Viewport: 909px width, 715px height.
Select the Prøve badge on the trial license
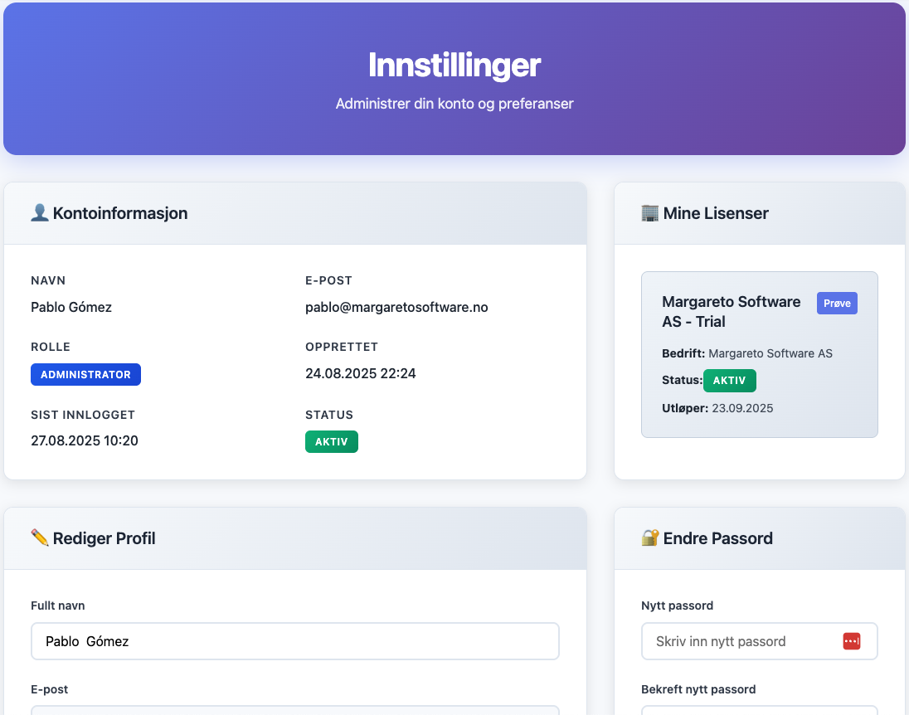[x=837, y=303]
